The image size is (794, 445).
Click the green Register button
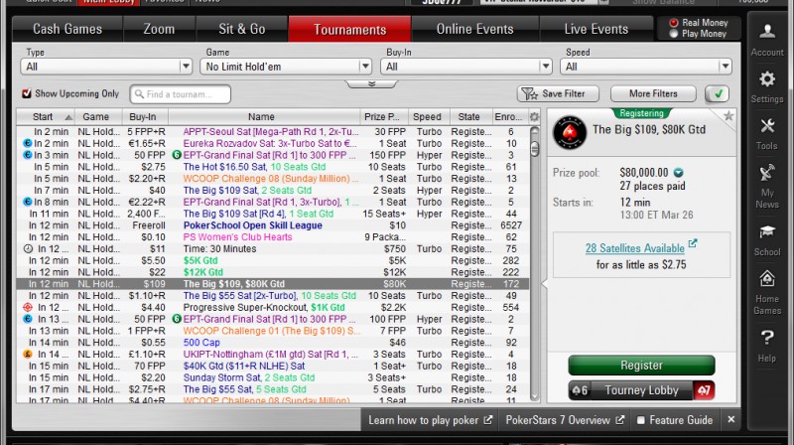point(641,366)
